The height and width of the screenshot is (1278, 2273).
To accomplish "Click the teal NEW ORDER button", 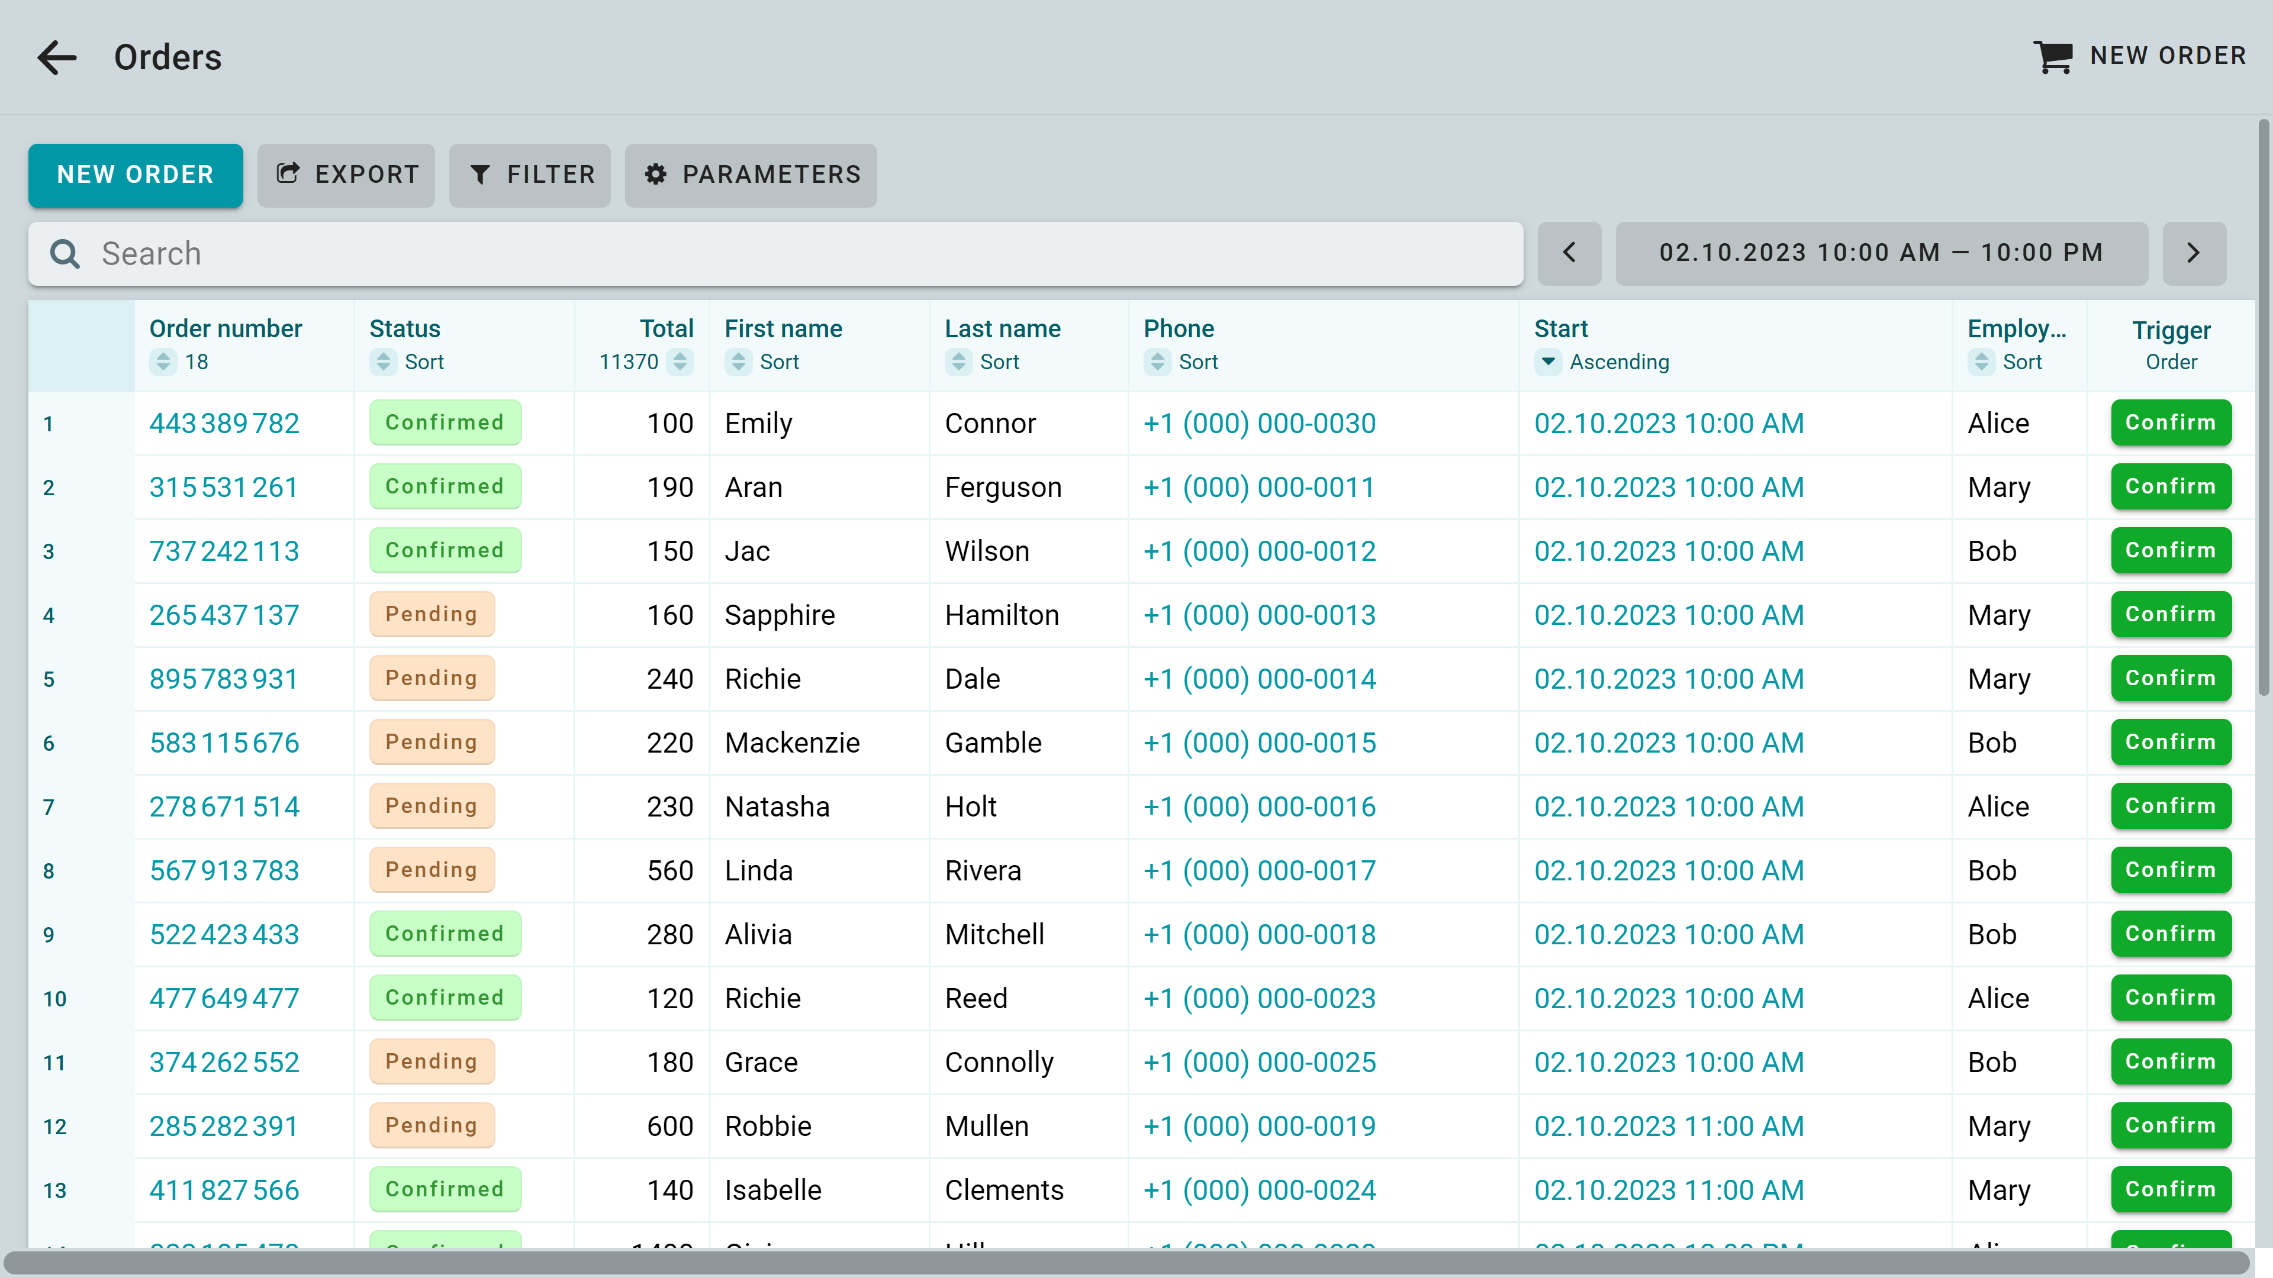I will click(x=136, y=175).
